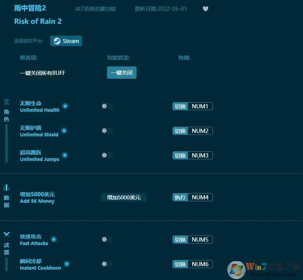Screen dimensions: 303x280
Task: Click the star icon beside Unlimited Shield
Action: (x=64, y=131)
